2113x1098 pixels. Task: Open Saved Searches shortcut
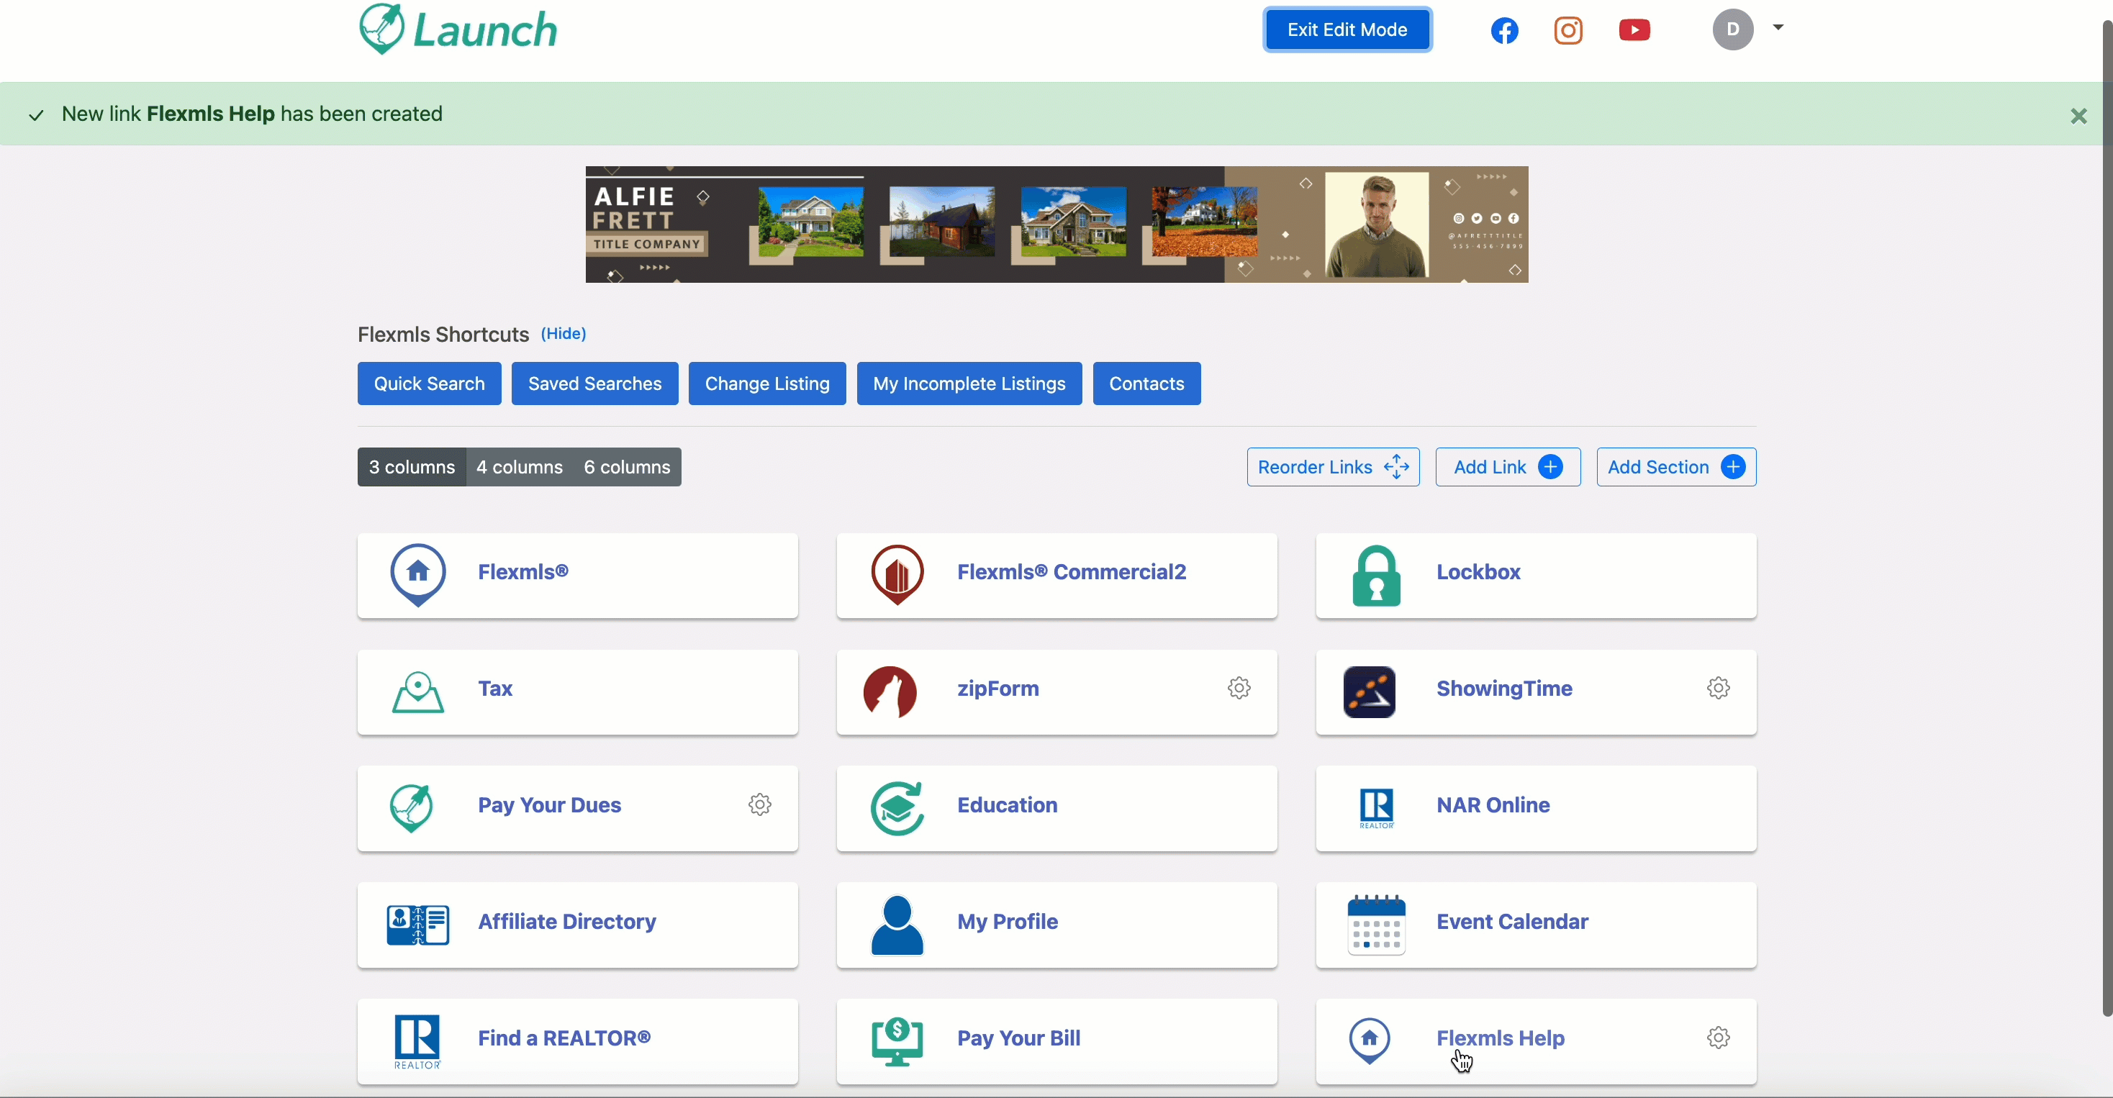(594, 383)
